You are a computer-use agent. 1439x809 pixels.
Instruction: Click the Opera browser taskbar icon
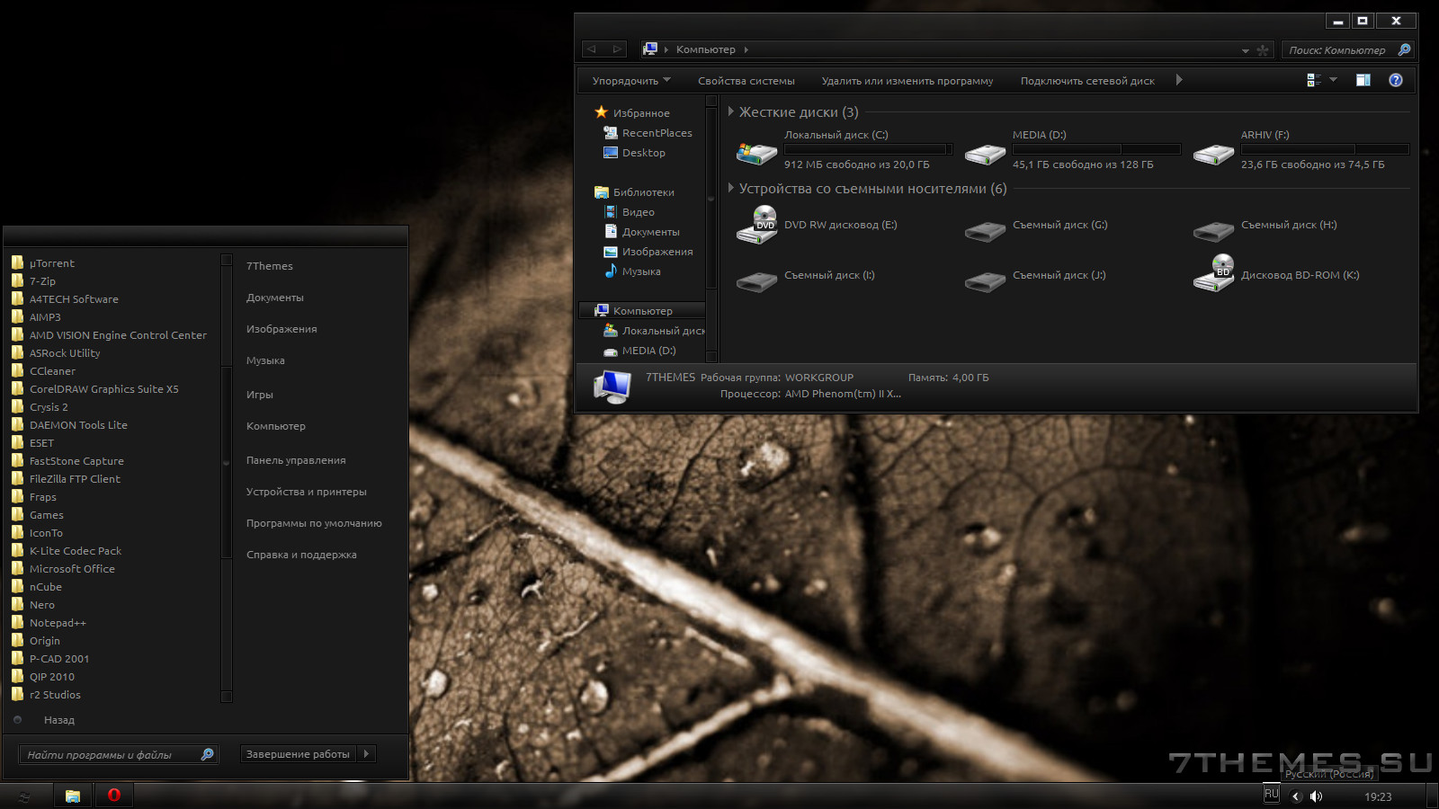pos(114,796)
